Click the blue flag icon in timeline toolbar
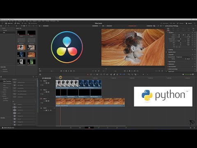 point(121,74)
